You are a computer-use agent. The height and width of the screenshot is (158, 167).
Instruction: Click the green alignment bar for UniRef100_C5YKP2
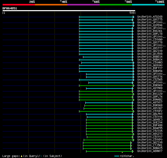[x=106, y=111]
